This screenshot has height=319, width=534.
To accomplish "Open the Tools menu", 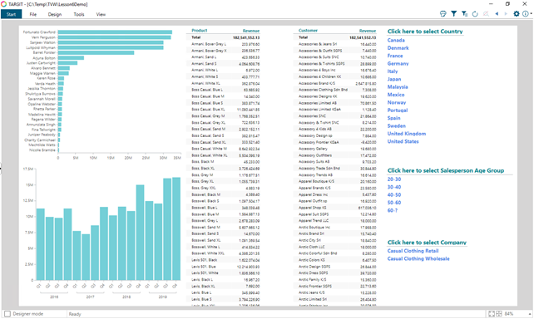I will 79,14.
